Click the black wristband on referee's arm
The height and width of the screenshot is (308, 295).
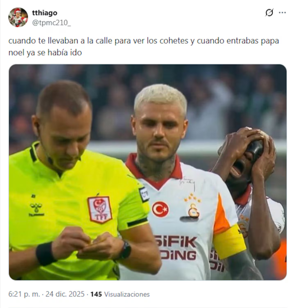click(45, 254)
